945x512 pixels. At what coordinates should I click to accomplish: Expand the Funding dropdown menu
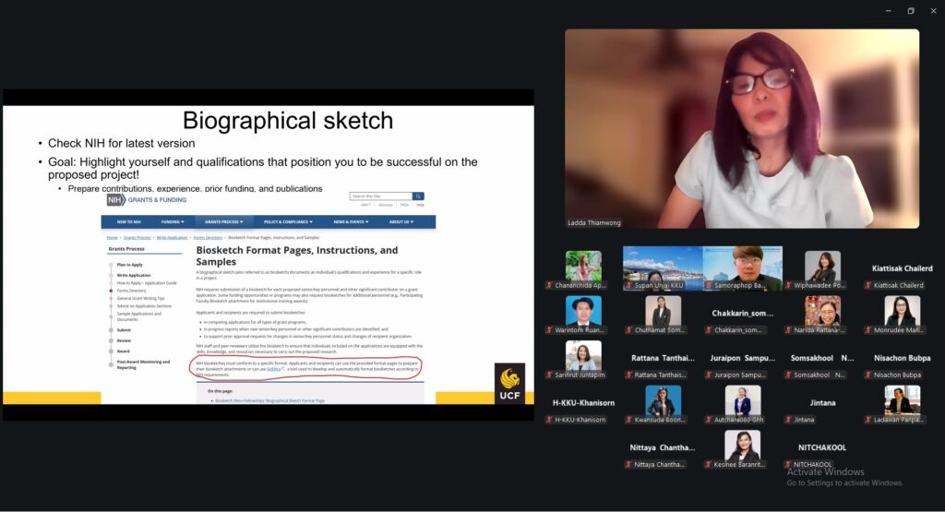pos(173,222)
